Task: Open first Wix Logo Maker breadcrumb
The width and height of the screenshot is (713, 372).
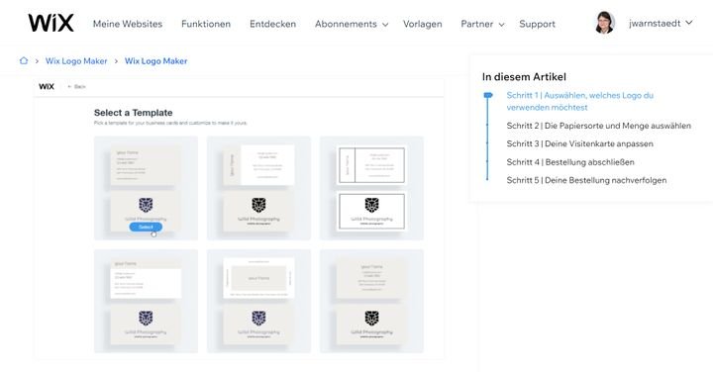Action: tap(76, 61)
